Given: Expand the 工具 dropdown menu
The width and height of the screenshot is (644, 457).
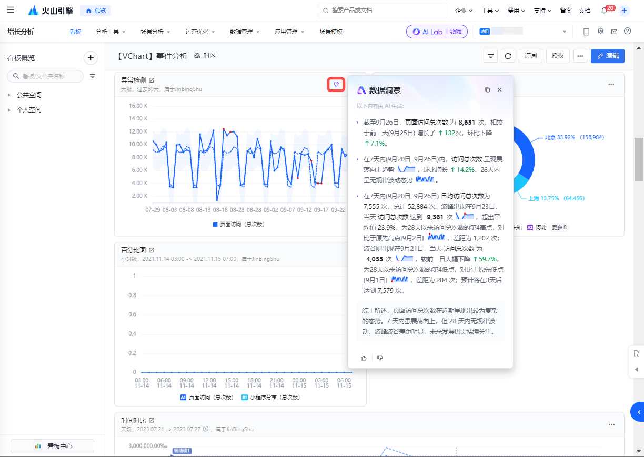Looking at the screenshot, I should [490, 11].
